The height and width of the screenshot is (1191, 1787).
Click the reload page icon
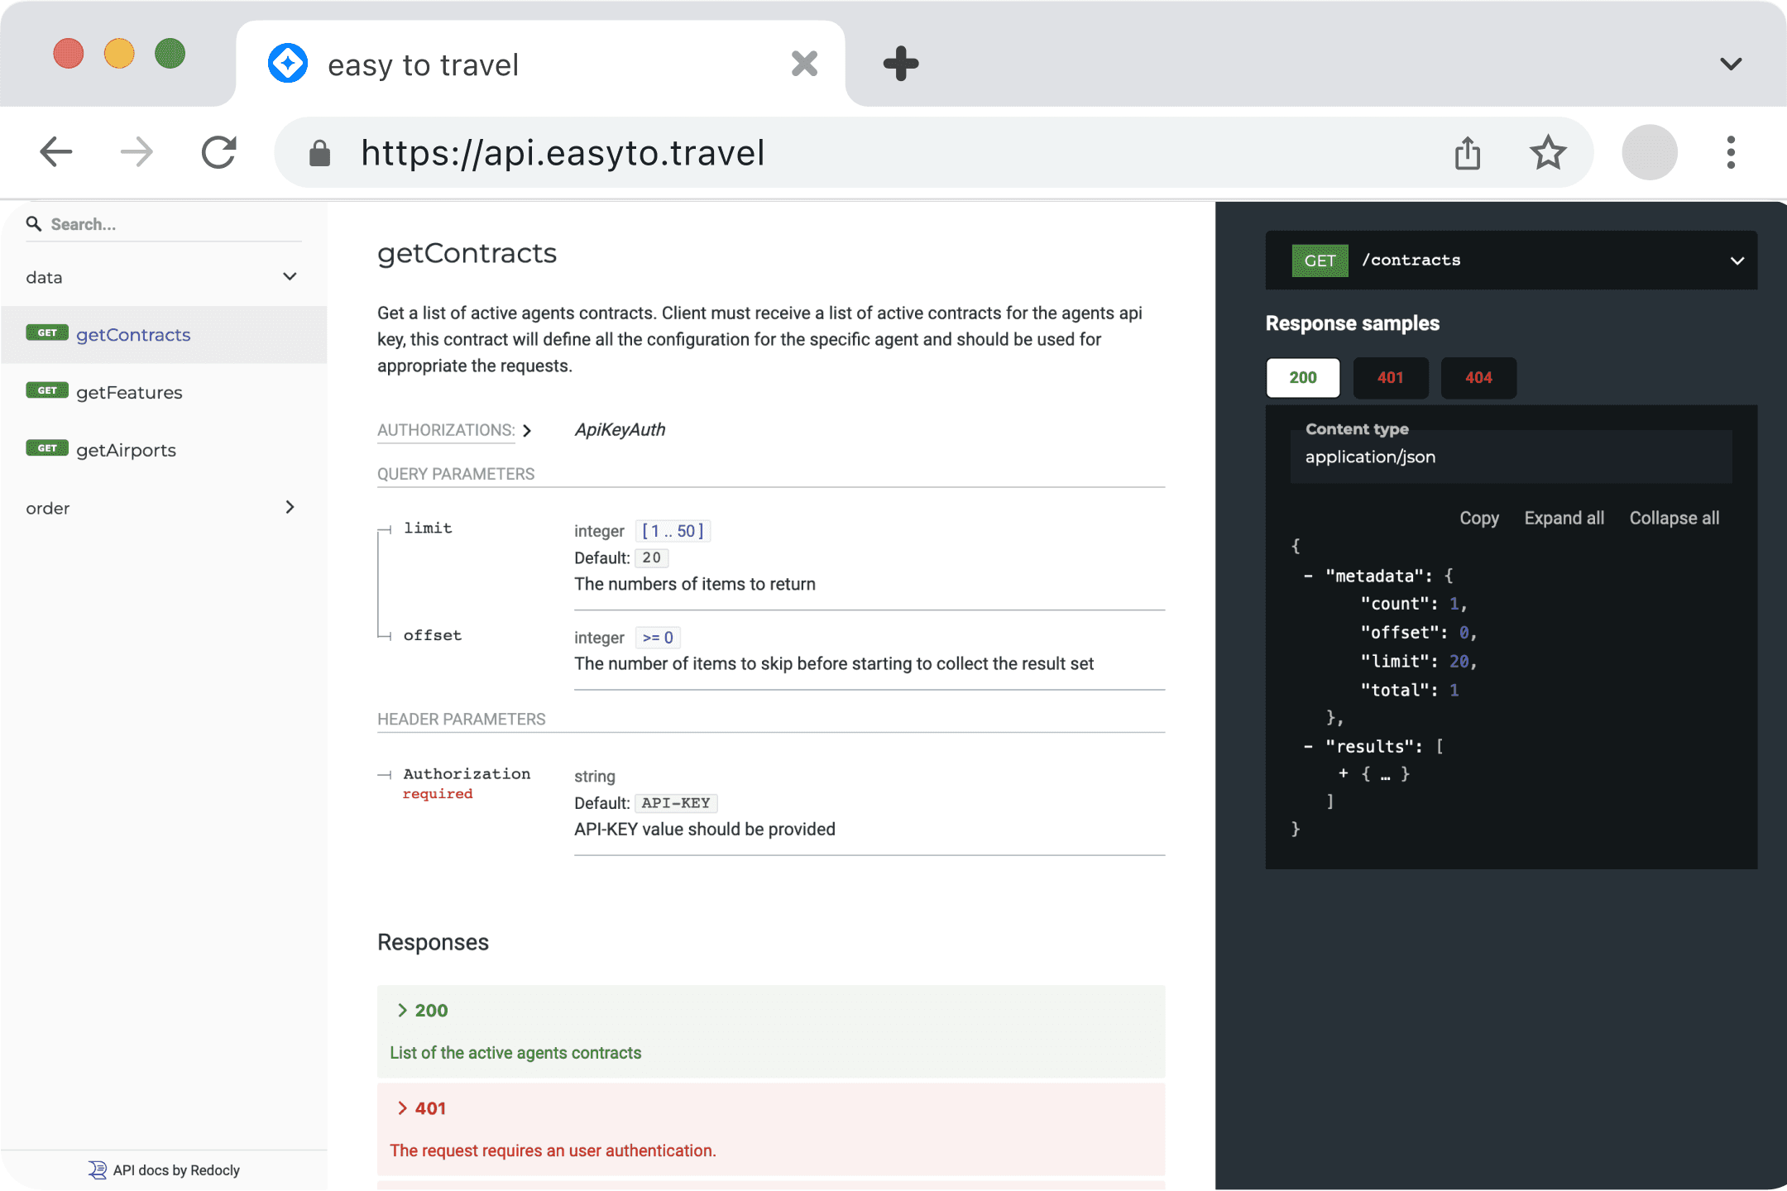point(219,152)
